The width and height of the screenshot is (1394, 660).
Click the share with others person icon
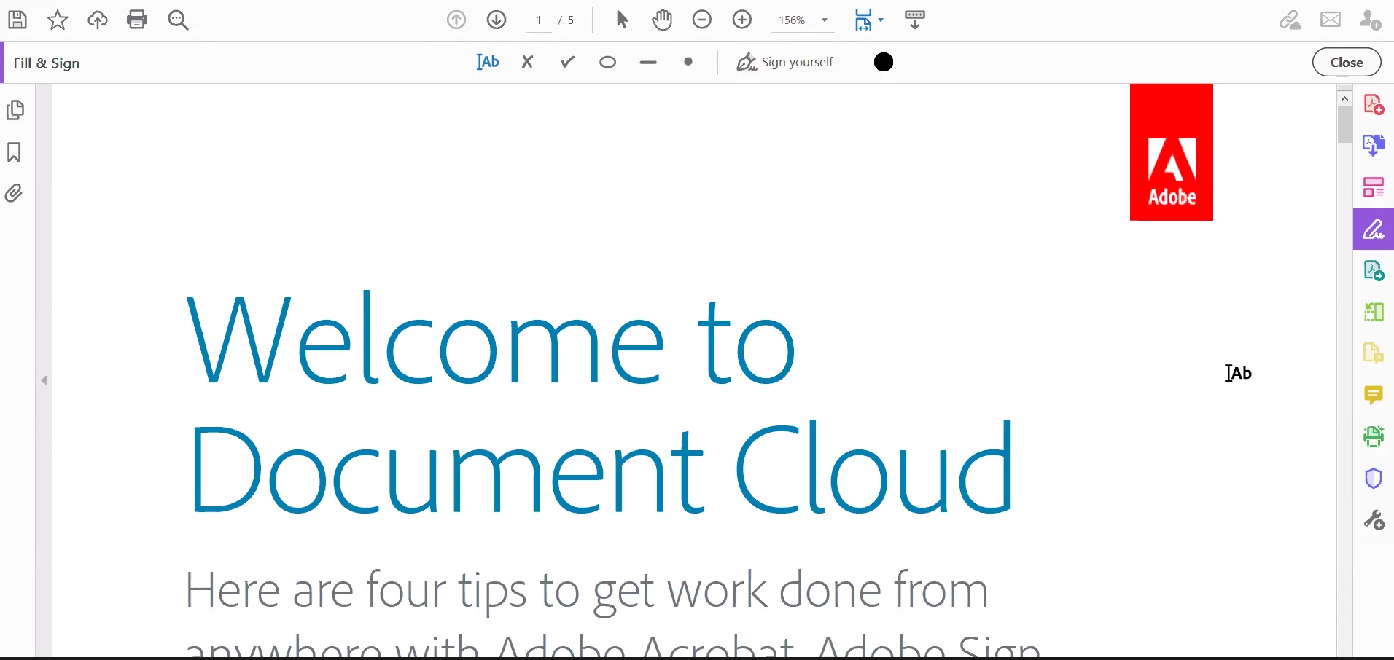click(1371, 20)
